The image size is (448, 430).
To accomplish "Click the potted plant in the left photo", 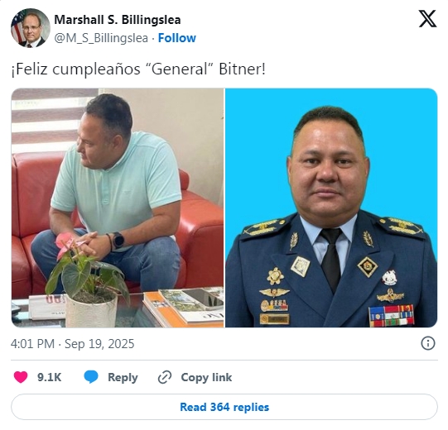I will (x=89, y=284).
